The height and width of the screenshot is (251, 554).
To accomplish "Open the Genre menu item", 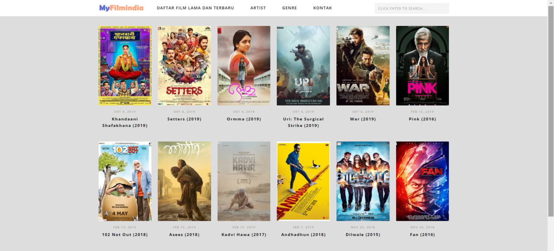I will [x=290, y=8].
